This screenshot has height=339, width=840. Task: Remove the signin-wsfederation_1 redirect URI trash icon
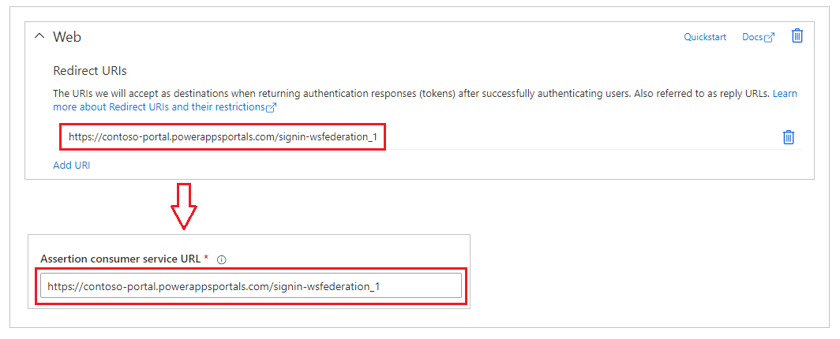coord(788,137)
